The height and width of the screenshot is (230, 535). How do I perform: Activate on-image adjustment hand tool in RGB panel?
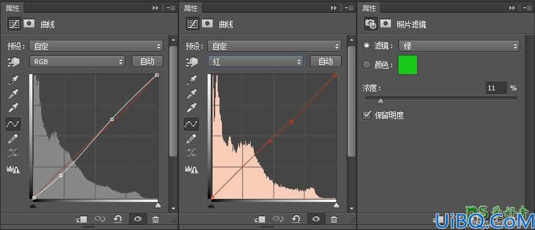click(14, 62)
